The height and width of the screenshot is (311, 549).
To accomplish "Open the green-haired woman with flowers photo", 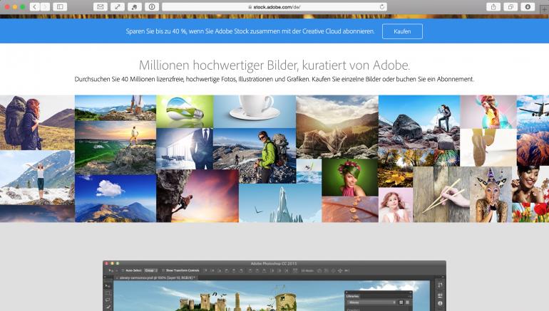I will [x=350, y=177].
